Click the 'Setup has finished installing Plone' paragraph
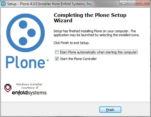The width and height of the screenshot is (151, 117). pyautogui.click(x=96, y=33)
